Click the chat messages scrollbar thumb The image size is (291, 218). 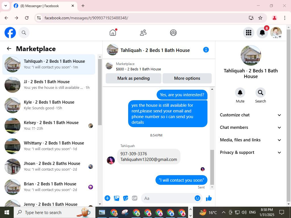coord(212,167)
